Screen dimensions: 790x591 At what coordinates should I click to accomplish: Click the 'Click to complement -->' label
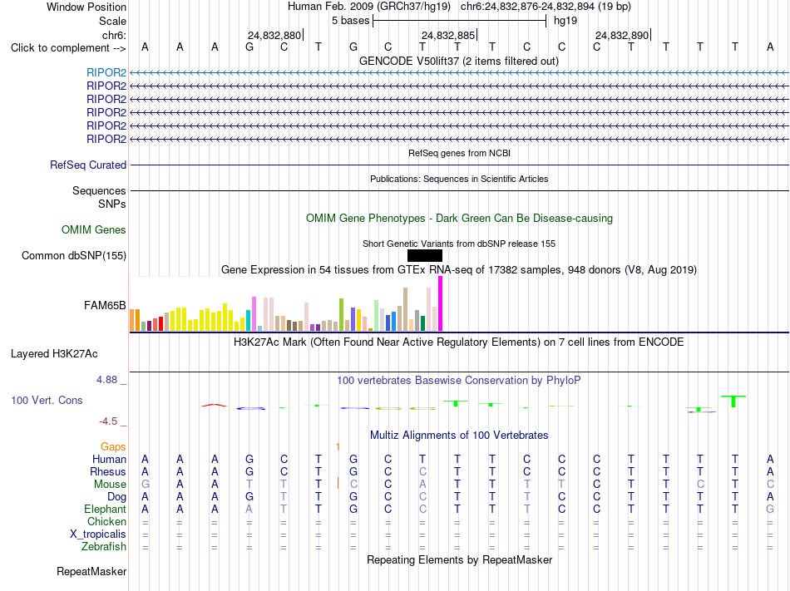point(68,48)
